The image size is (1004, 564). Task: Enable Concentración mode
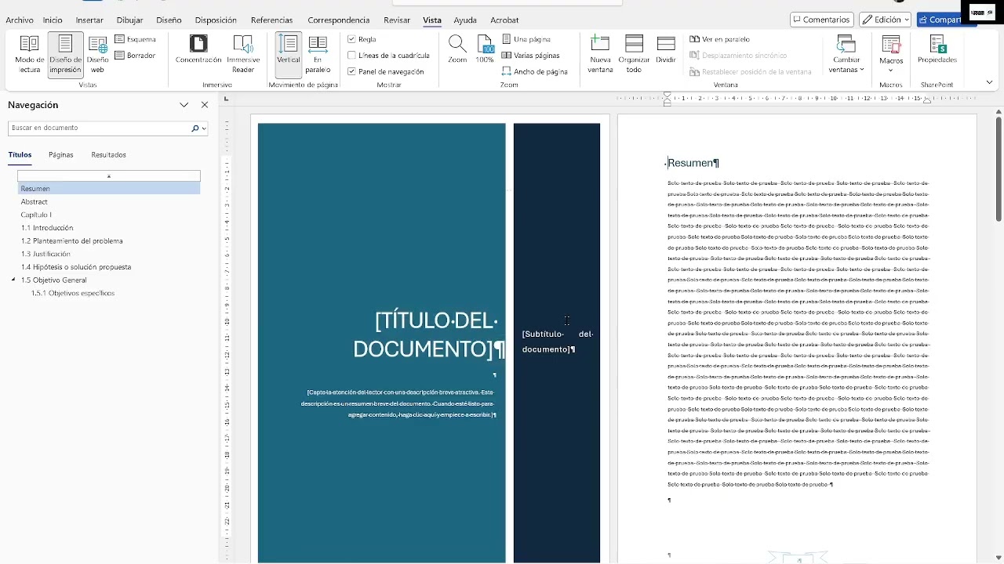pos(198,49)
